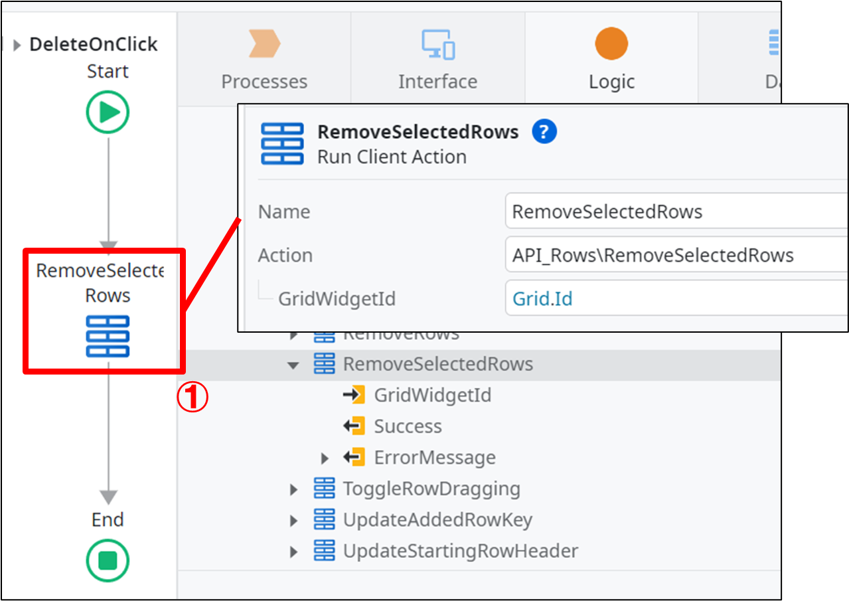Screen dimensions: 849x601
Task: Click the ToggleRowDragging action icon
Action: pyautogui.click(x=324, y=489)
